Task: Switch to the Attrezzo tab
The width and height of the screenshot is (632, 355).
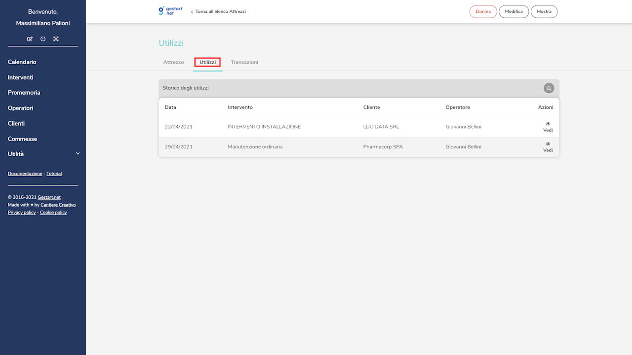Action: 174,62
